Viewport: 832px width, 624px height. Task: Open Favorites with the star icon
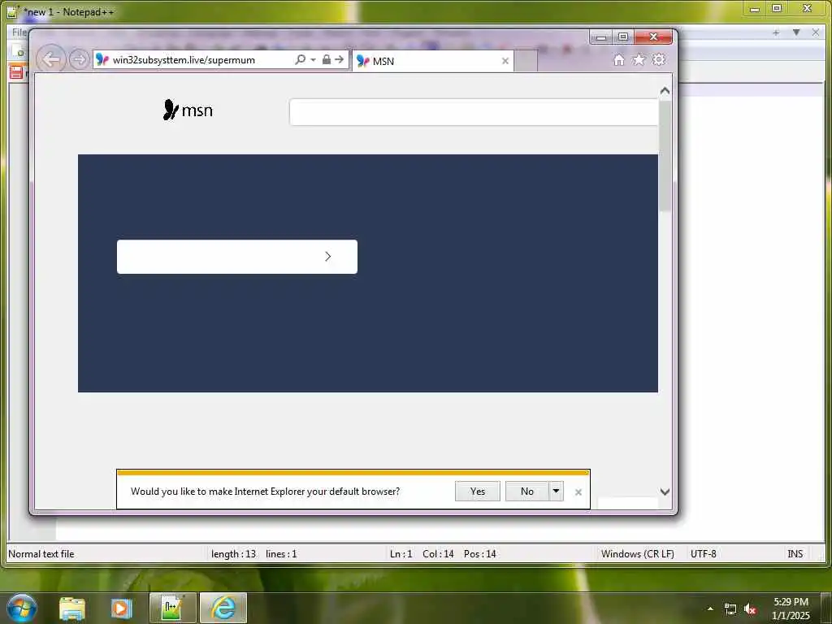[639, 59]
